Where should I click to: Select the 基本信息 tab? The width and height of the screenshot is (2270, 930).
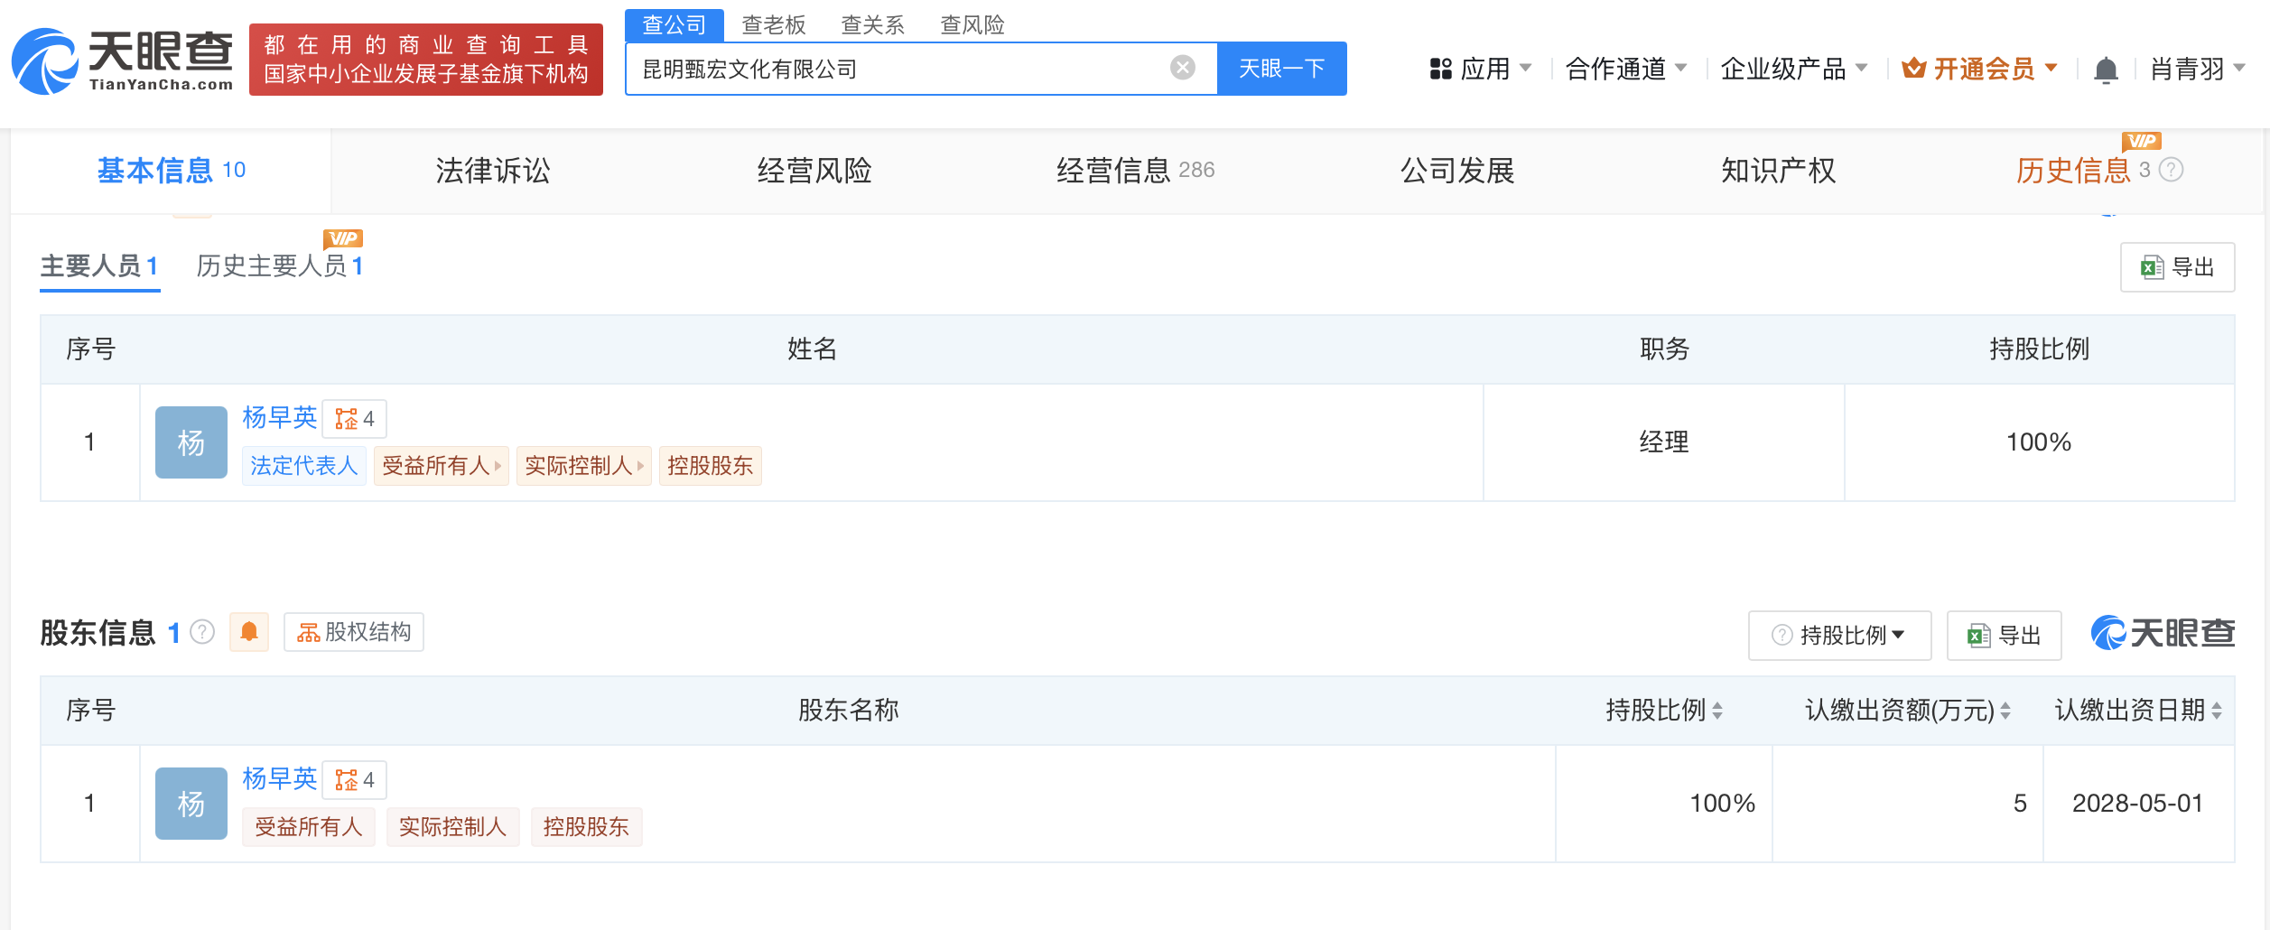[x=172, y=171]
